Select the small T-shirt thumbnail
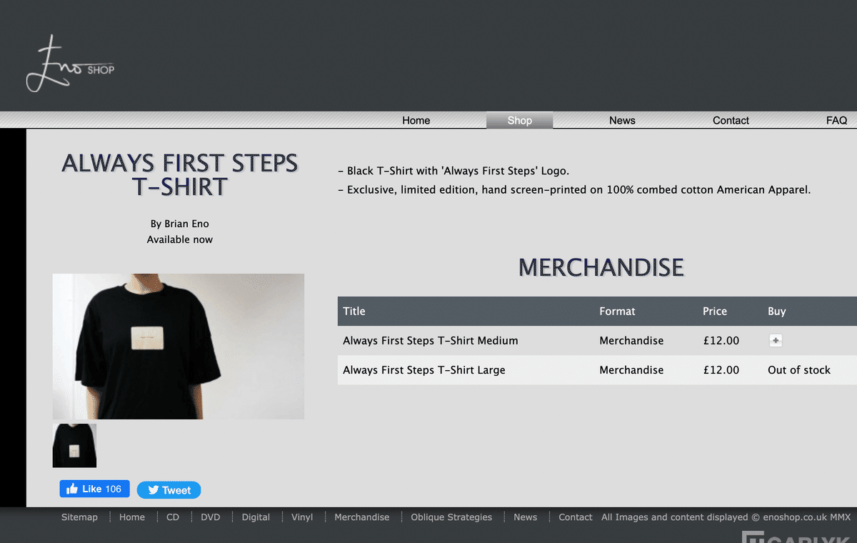Screen dimensions: 857x543 click(74, 446)
